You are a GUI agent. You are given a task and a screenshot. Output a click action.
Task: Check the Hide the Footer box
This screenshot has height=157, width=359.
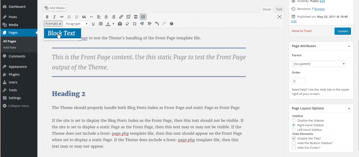coord(294,148)
